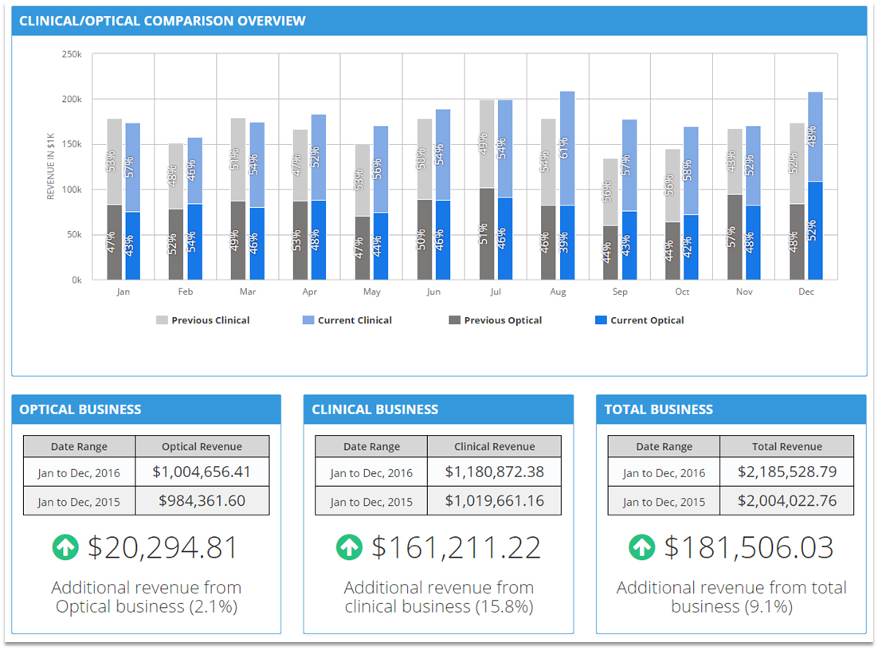Toggle the Current Optical legend label

click(x=647, y=320)
